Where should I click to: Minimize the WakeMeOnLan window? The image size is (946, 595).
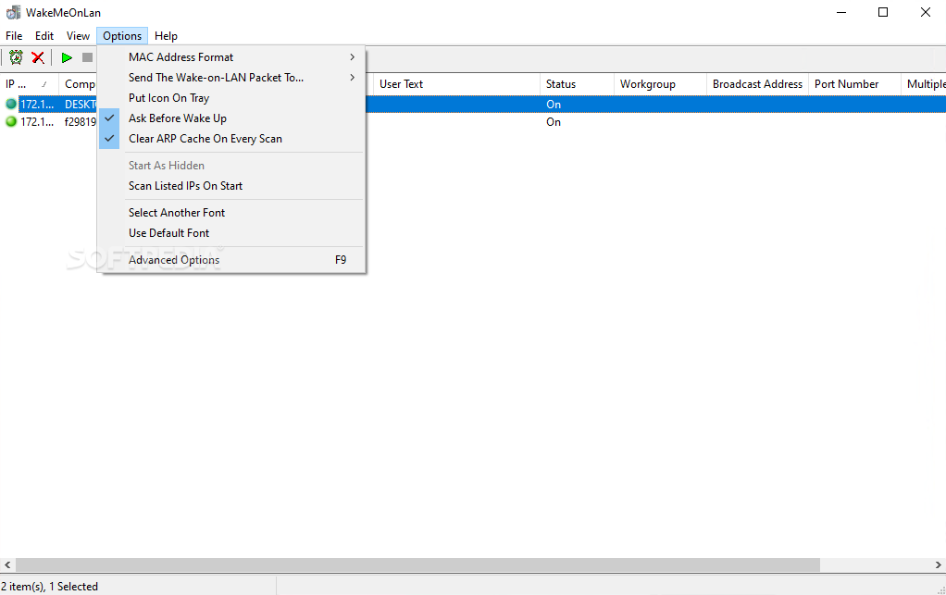click(x=841, y=12)
